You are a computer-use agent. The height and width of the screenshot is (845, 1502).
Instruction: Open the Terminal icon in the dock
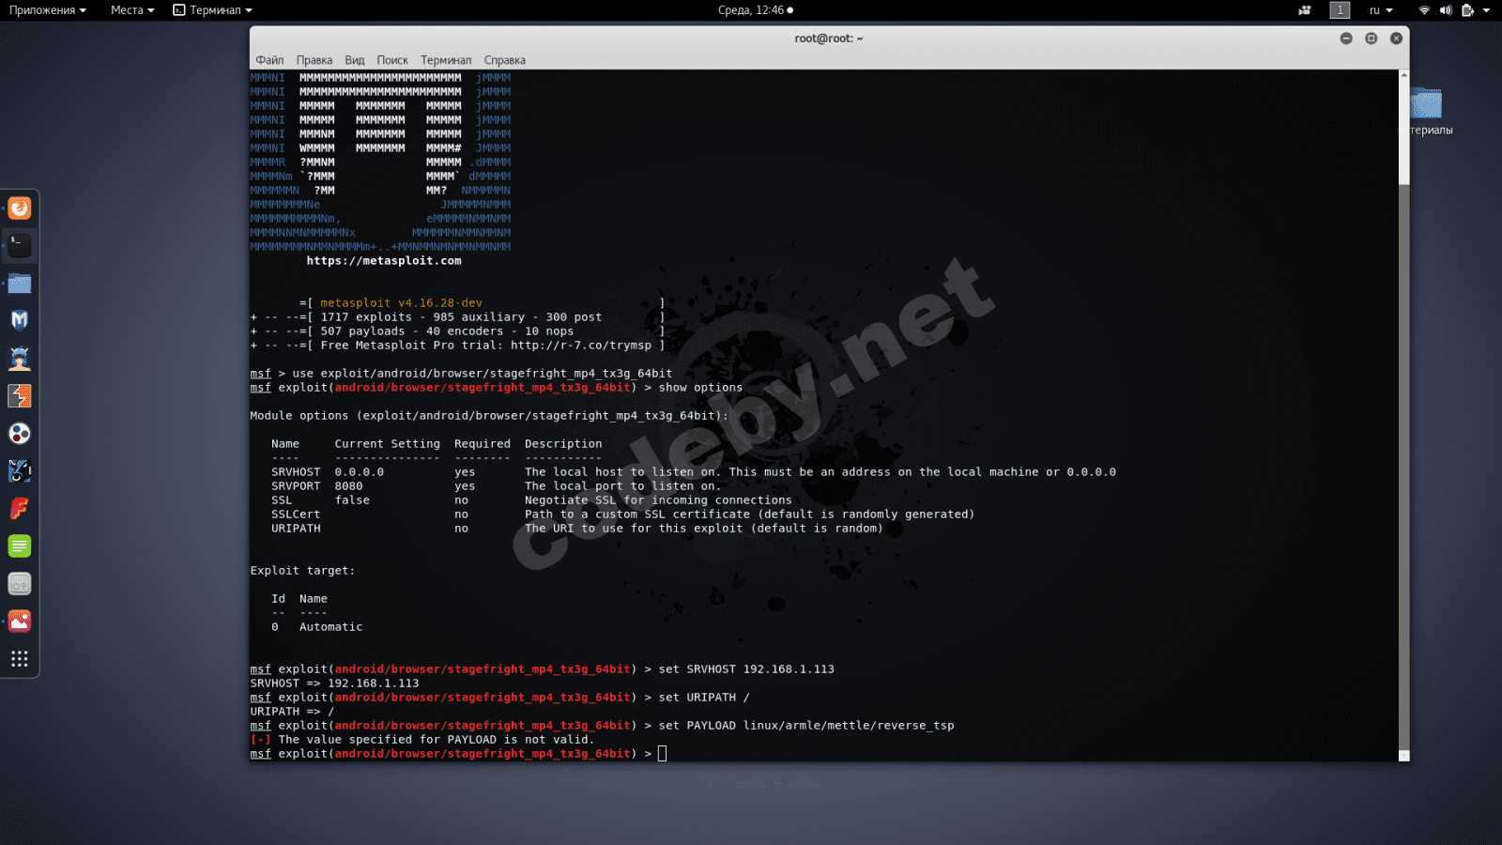[x=20, y=245]
